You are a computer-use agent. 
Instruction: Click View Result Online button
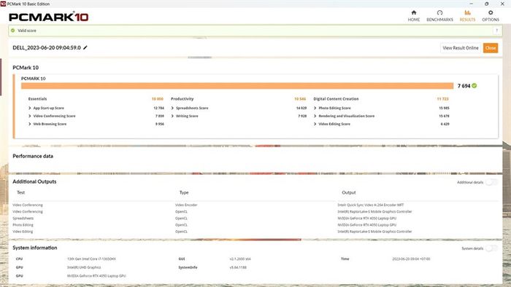(x=461, y=48)
